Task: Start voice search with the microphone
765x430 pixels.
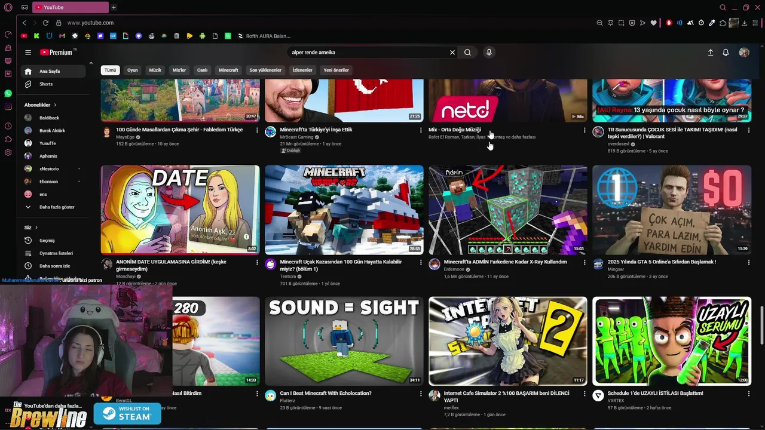Action: tap(489, 53)
